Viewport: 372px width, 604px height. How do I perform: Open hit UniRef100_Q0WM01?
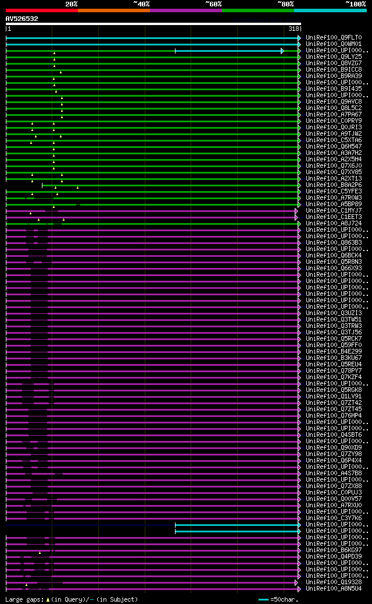pyautogui.click(x=334, y=44)
